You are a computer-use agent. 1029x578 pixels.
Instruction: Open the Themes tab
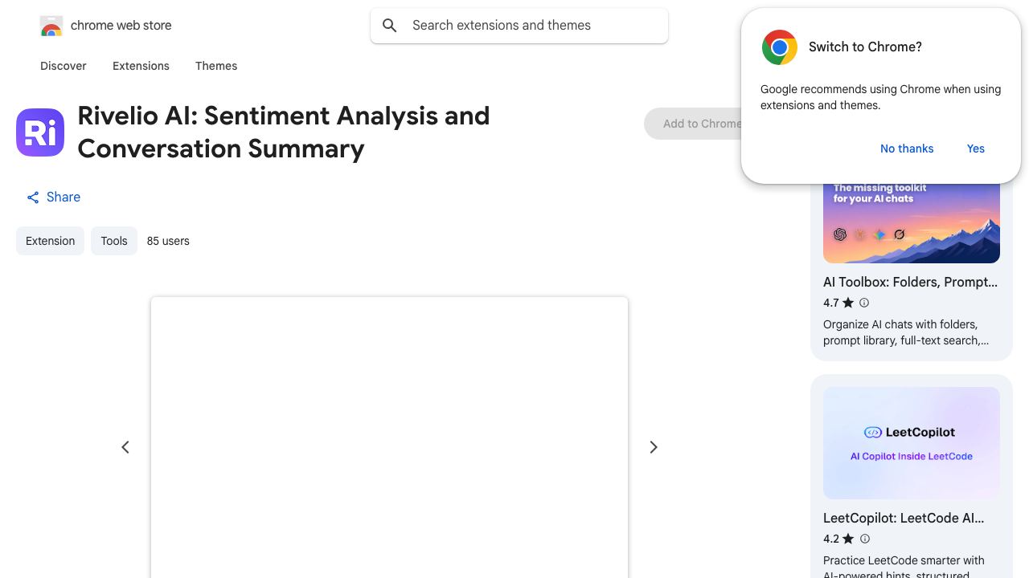[216, 66]
